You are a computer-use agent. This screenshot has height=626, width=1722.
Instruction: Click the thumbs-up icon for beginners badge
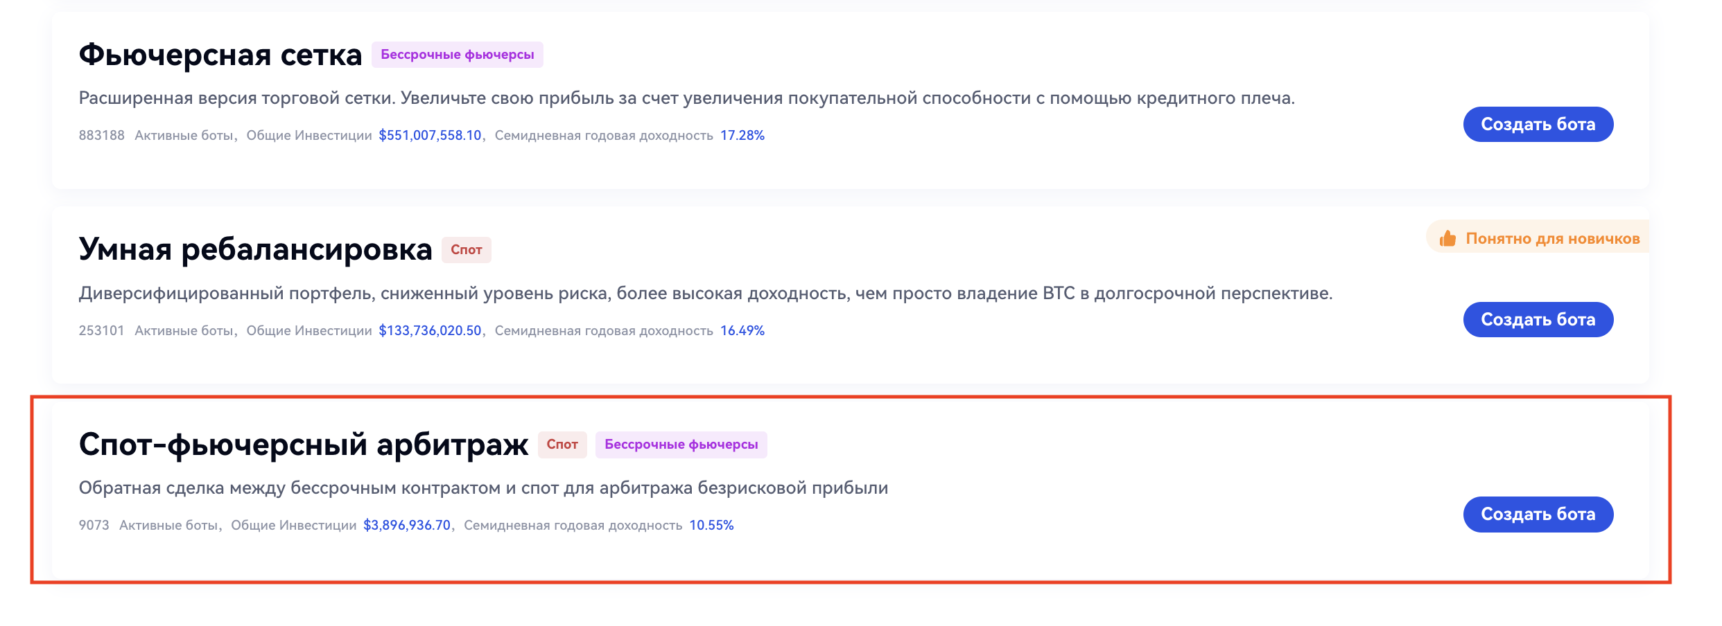click(x=1447, y=239)
